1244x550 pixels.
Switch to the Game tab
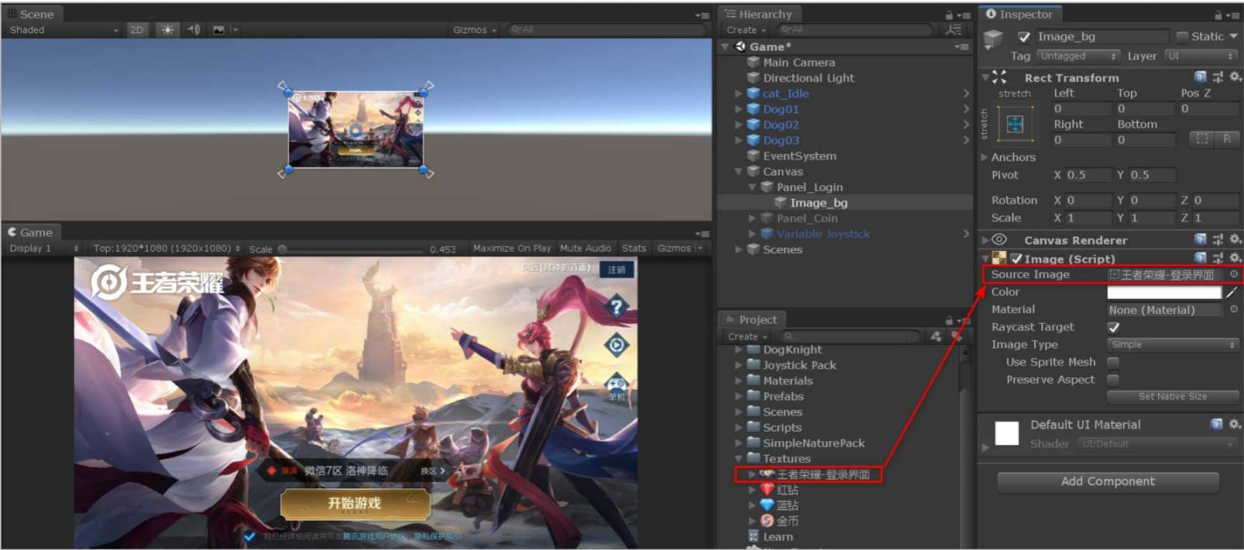[x=31, y=232]
